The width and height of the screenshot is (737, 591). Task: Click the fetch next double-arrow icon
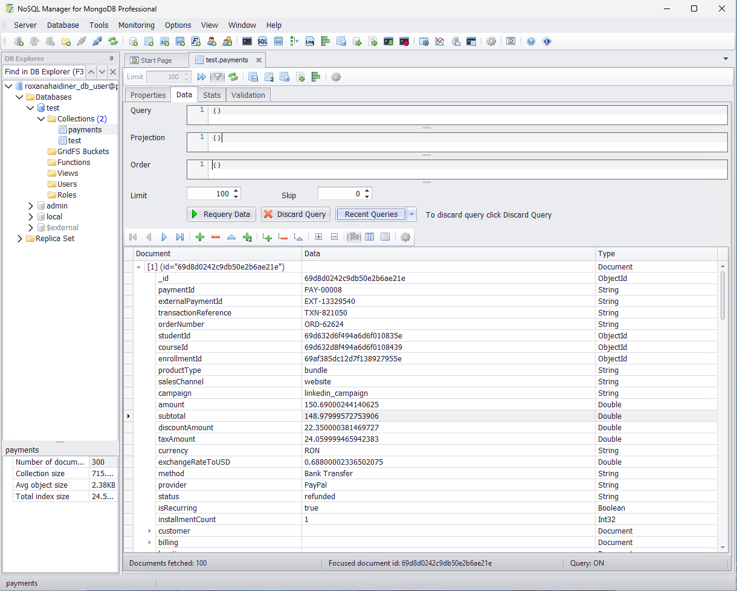coord(202,77)
